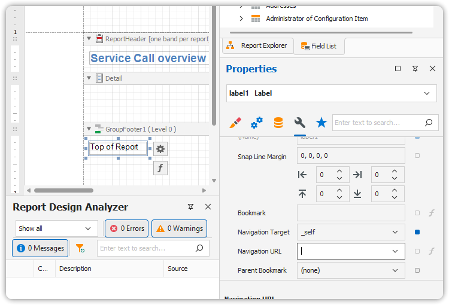Open the Data database properties category
The image size is (449, 305).
tap(278, 123)
